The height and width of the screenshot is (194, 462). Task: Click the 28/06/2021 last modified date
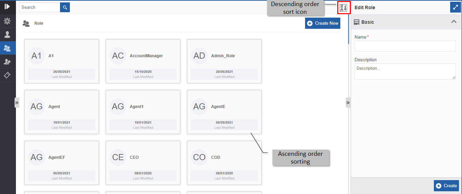[x=224, y=72]
